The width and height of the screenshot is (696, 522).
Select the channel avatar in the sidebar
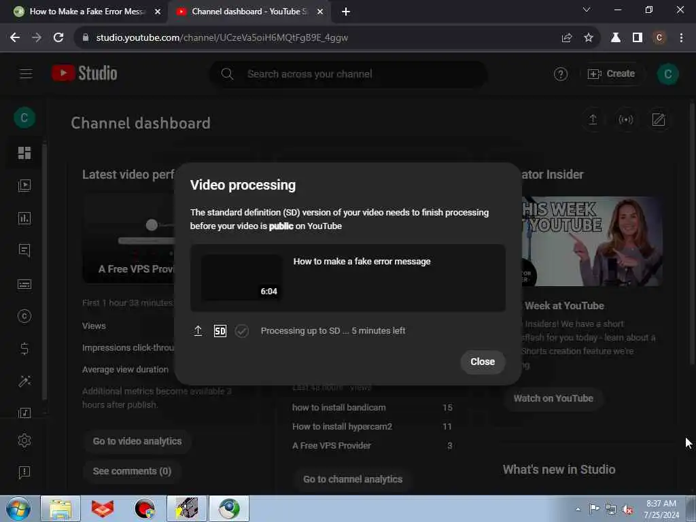[x=24, y=118]
